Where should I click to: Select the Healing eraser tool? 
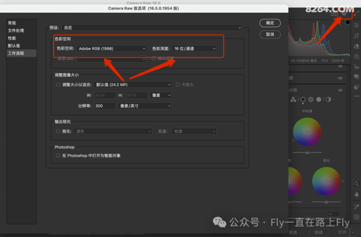coord(356,46)
